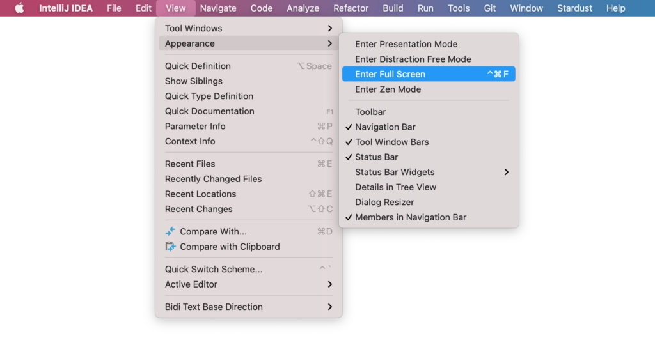Image resolution: width=655 pixels, height=338 pixels.
Task: Close the open View menu
Action: tap(175, 8)
